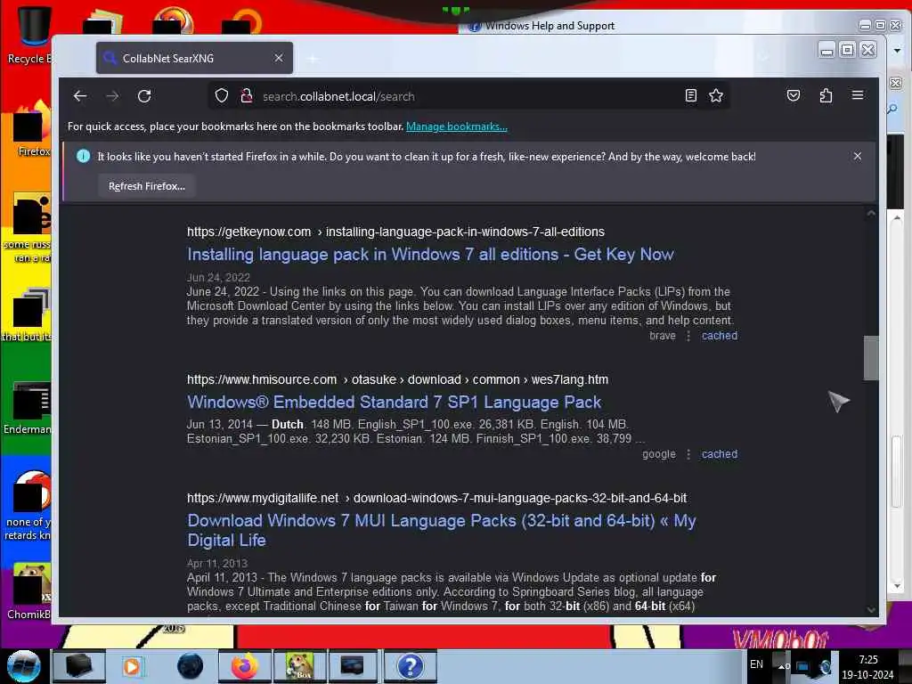Open the dark globe taskbar icon
The image size is (912, 684).
click(x=191, y=666)
